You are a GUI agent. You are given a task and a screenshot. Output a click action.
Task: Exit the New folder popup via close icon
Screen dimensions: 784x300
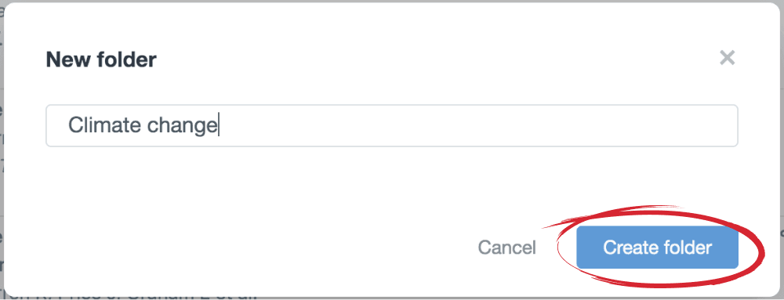coord(727,58)
